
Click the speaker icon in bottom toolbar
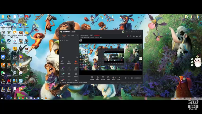[x=119, y=78]
